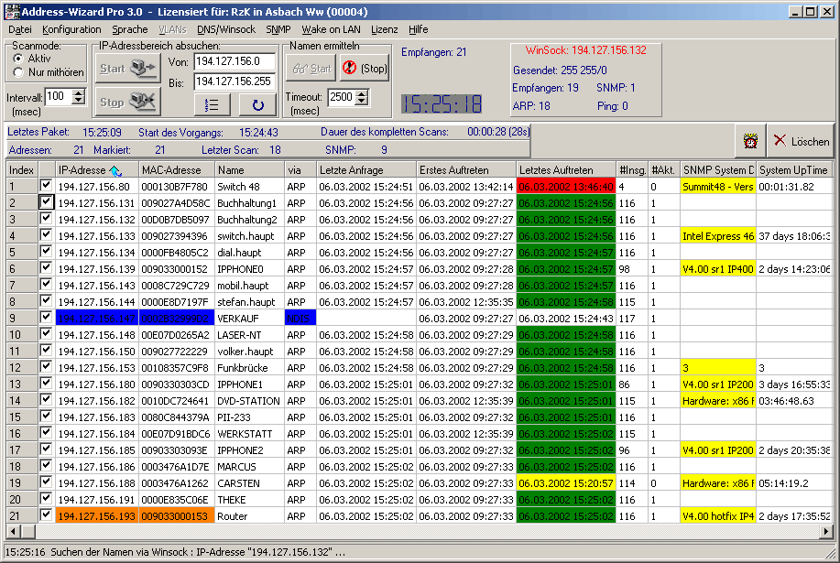Start name resolution with binoculars icon

click(x=311, y=69)
